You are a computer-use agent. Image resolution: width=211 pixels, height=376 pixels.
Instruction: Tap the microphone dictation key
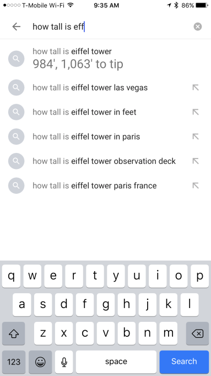tap(64, 362)
